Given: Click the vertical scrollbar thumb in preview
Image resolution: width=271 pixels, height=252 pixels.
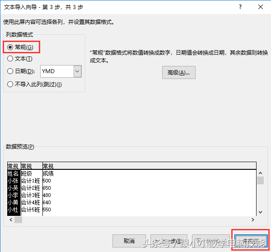Looking at the screenshot, I should click(260, 181).
